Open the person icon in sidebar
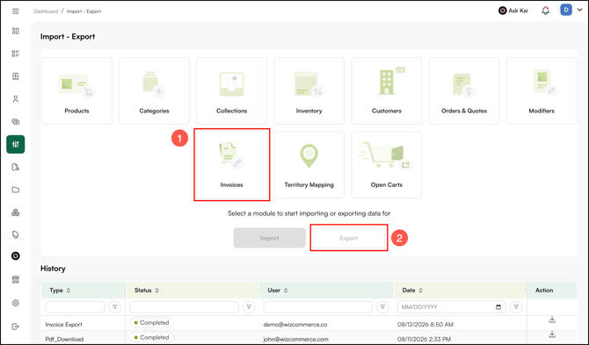The image size is (589, 345). click(x=16, y=99)
